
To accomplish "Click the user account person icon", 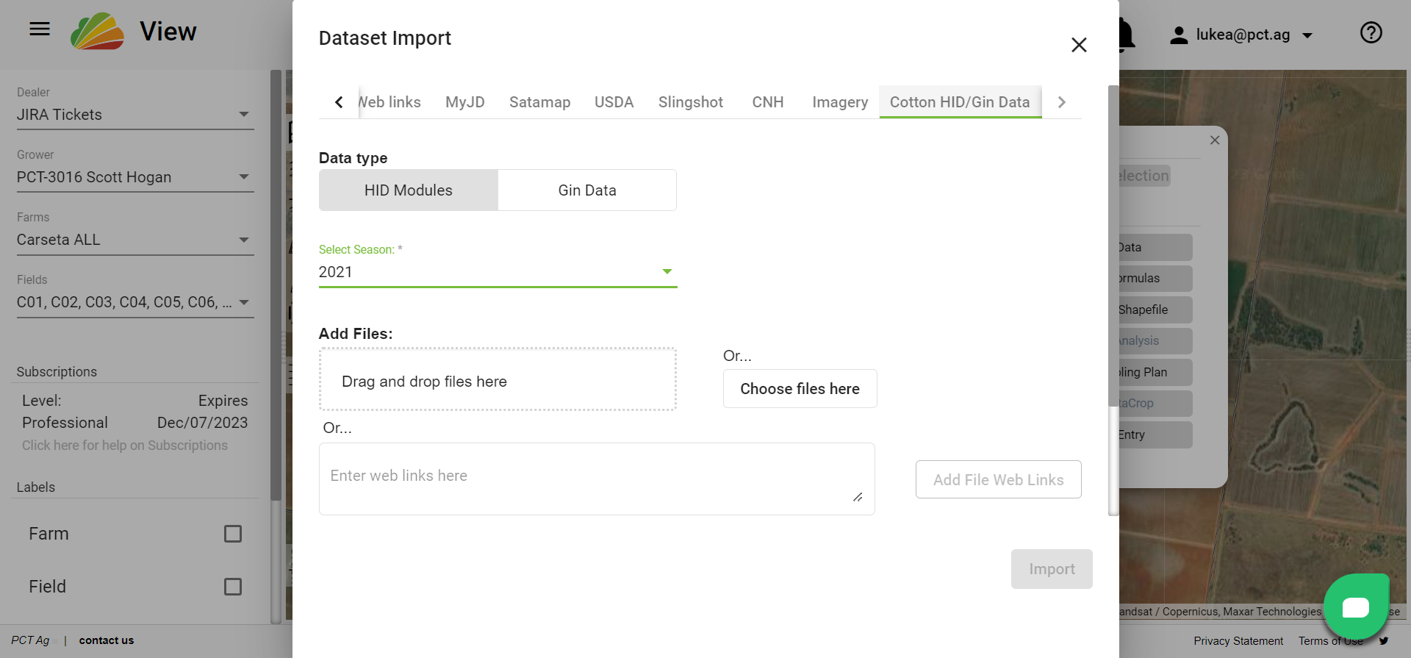I will (x=1179, y=35).
